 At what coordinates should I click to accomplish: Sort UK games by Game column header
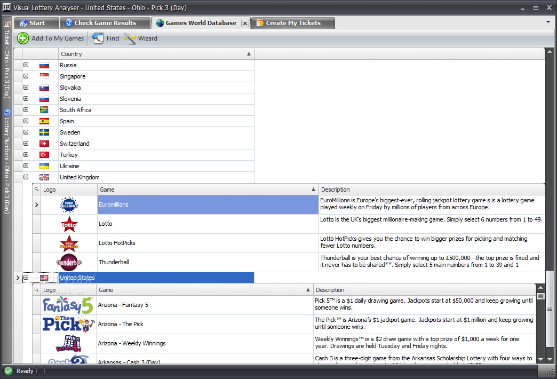click(x=208, y=189)
